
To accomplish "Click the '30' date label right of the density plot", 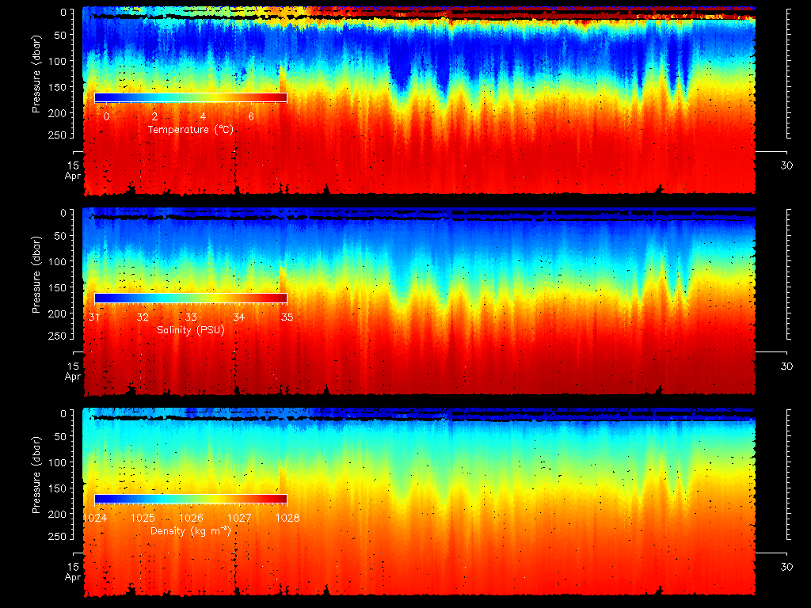I will (x=786, y=567).
